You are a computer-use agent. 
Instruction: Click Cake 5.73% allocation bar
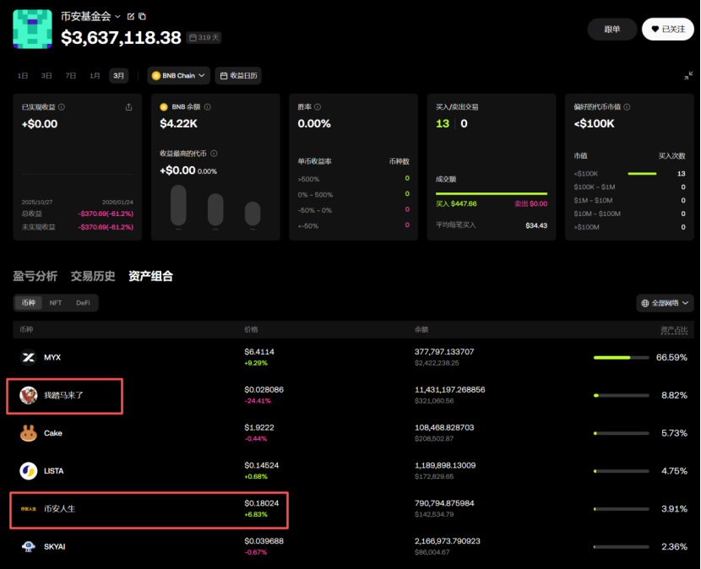tap(621, 433)
